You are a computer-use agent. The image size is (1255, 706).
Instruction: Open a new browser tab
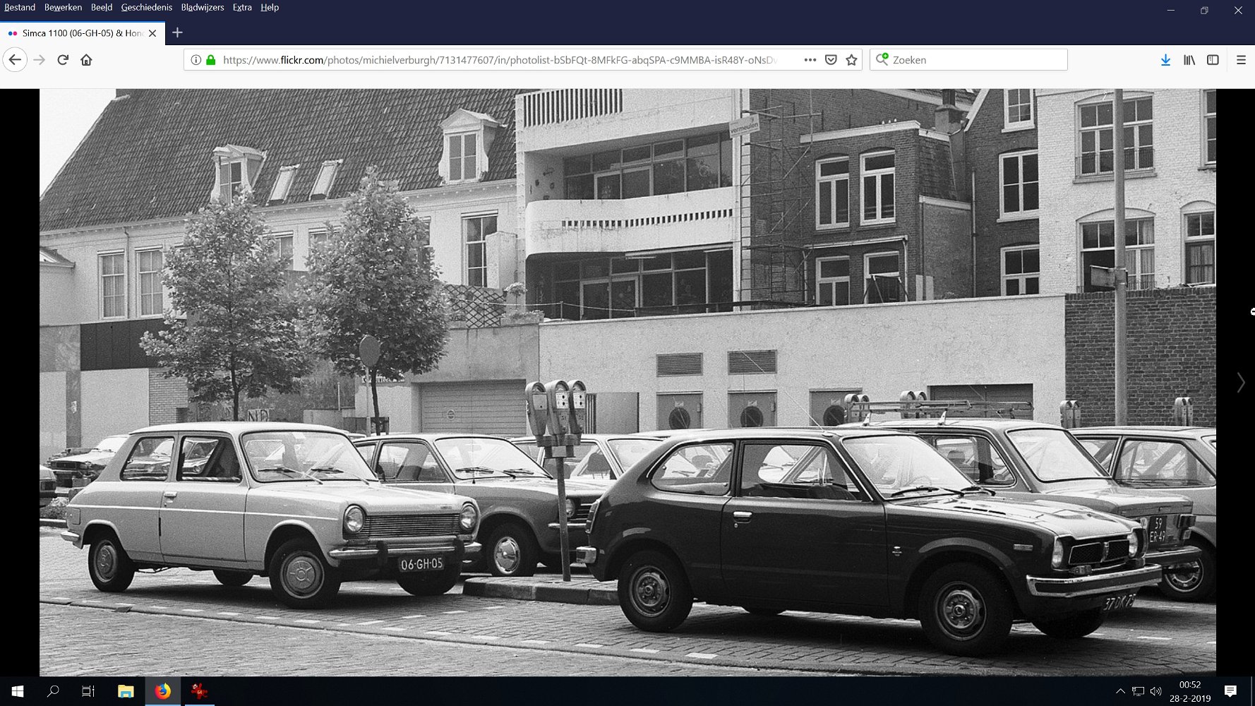(x=177, y=32)
